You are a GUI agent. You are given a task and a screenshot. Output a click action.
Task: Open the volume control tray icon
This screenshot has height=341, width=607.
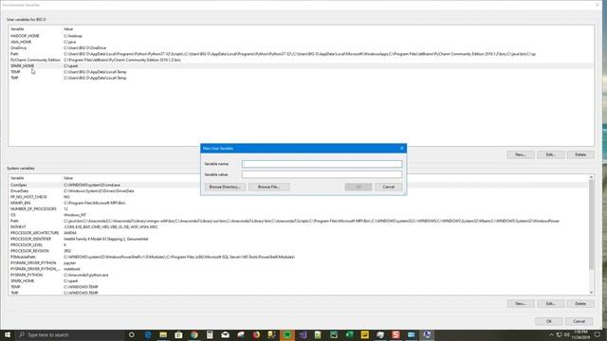(567, 334)
